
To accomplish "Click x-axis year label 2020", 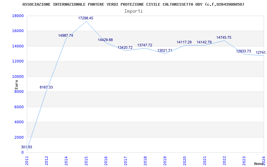I will click(x=185, y=161).
